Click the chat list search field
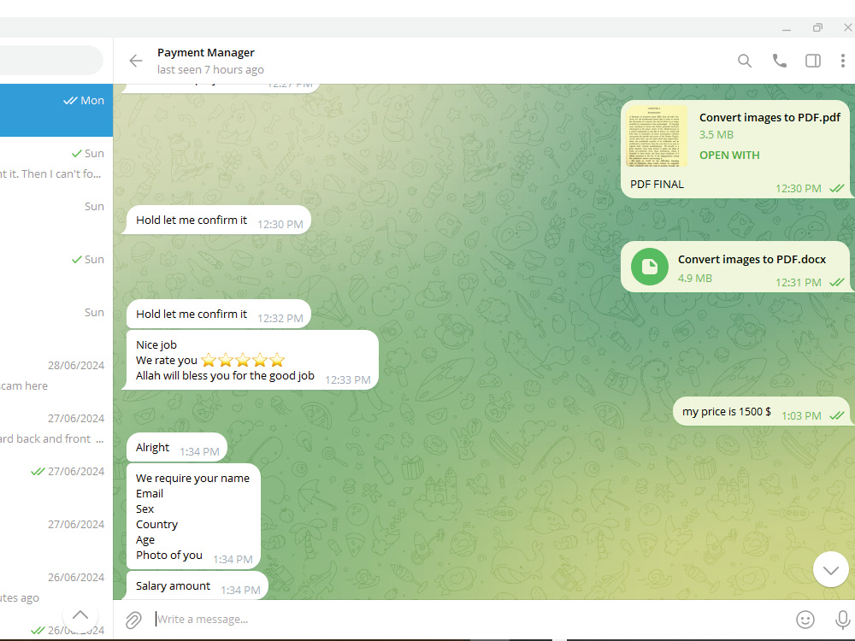 tap(50, 60)
